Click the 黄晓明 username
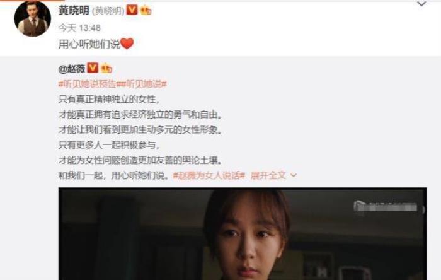Screen dimensions: 441x280 [x=74, y=11]
